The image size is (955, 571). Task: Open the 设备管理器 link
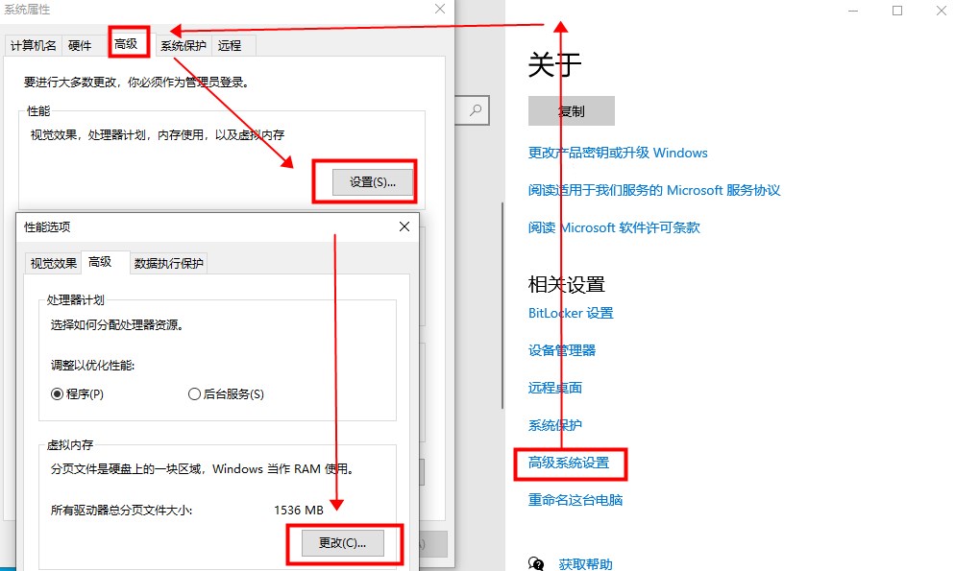(562, 350)
